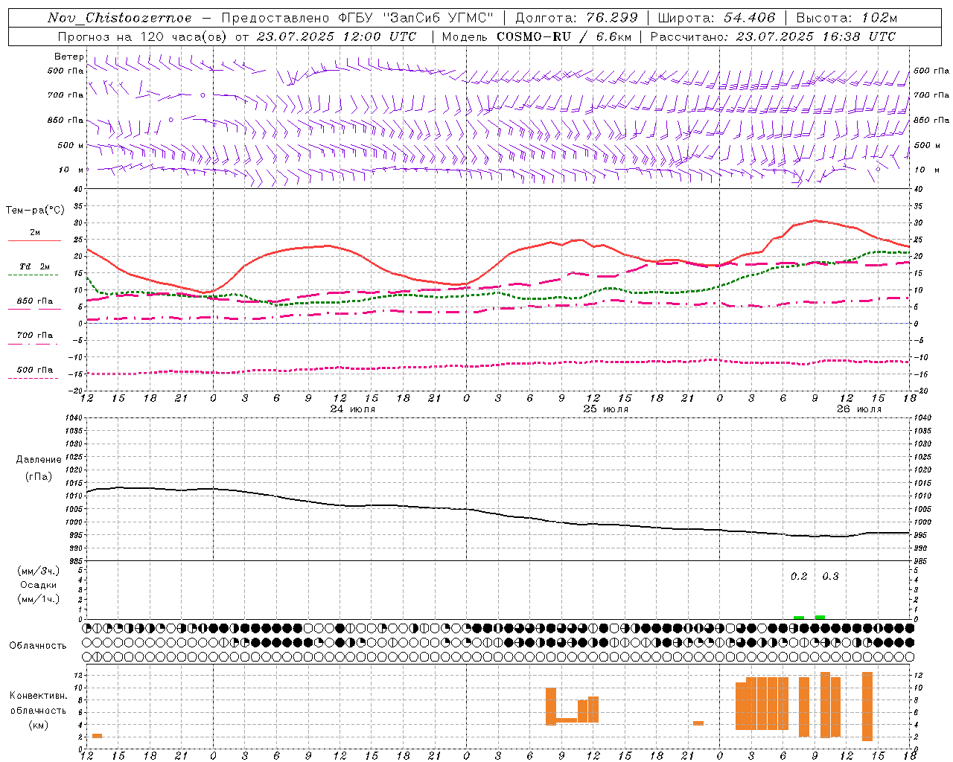
Task: Click the 'Осадки' precipitation label
Action: 39,585
